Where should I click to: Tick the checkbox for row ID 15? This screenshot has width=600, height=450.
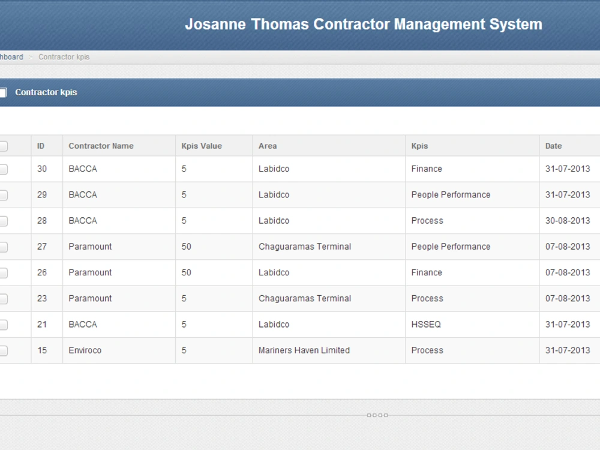3,350
